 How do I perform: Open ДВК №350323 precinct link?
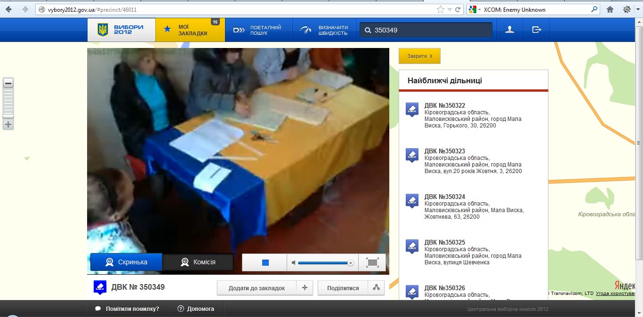(444, 151)
